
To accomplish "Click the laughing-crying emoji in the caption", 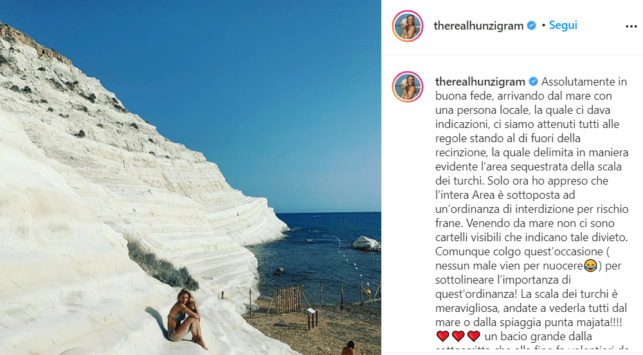I will 590,266.
